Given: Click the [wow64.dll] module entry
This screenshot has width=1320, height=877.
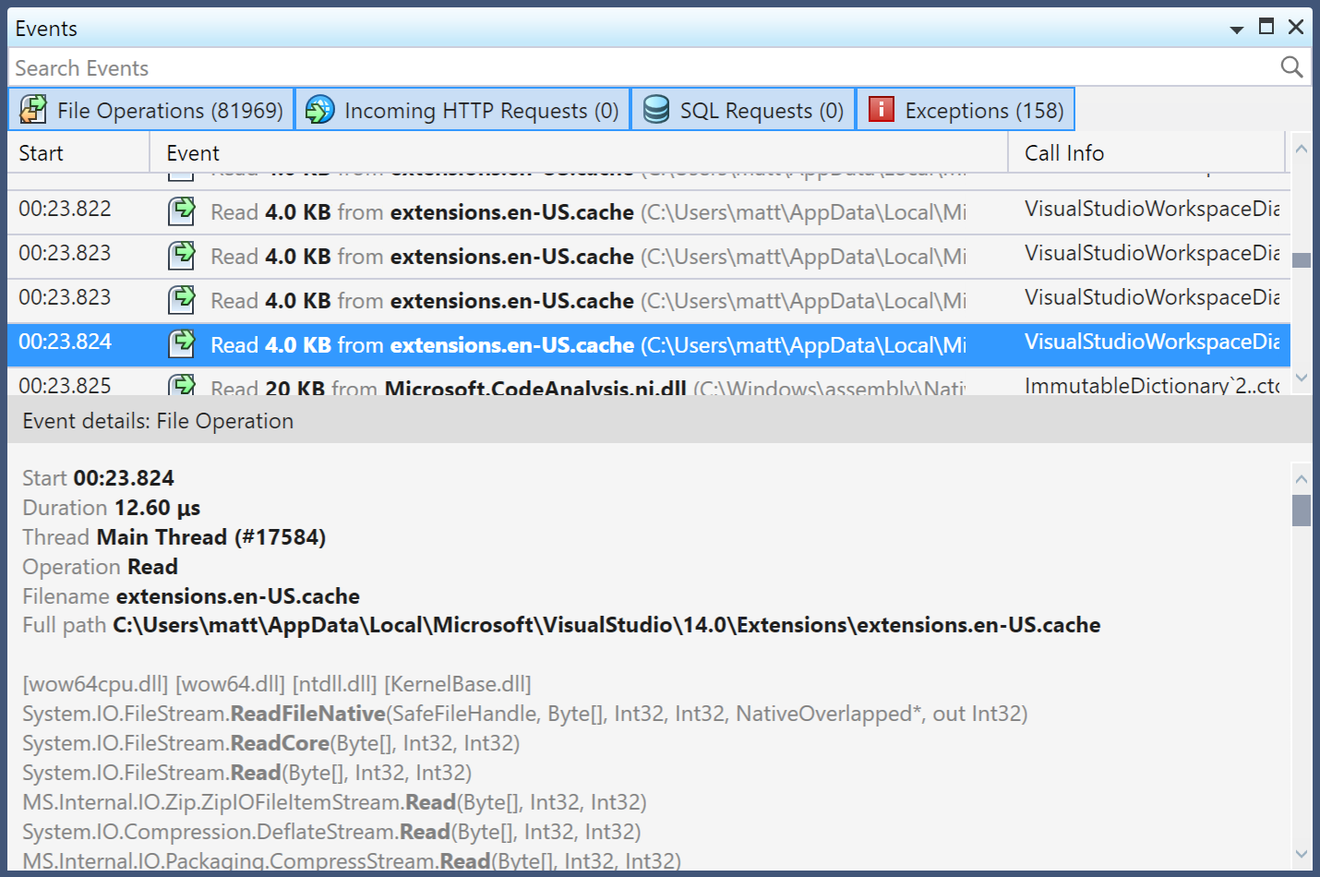Looking at the screenshot, I should (x=231, y=684).
